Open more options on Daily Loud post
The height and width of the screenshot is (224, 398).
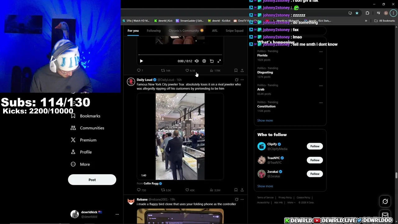pos(242,80)
